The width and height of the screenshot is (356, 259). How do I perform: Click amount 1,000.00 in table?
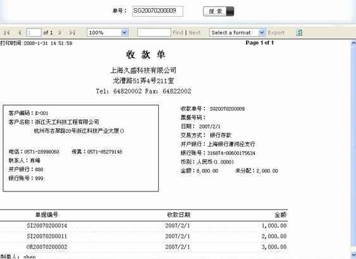tap(274, 226)
